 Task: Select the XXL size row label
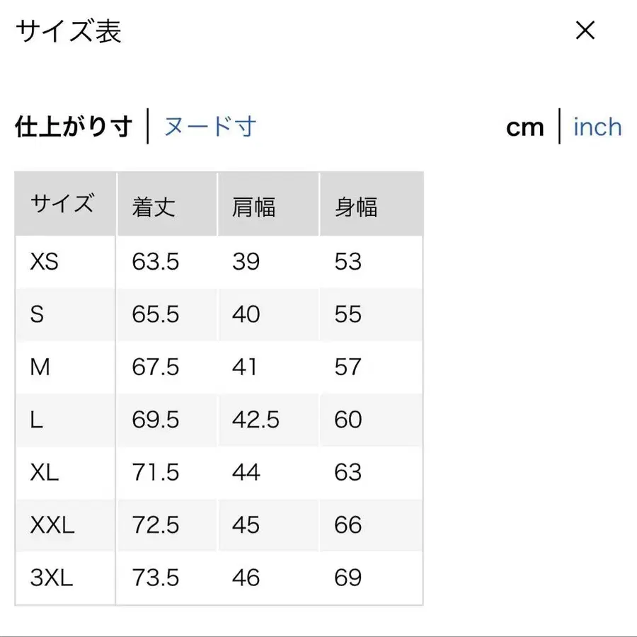click(x=52, y=525)
